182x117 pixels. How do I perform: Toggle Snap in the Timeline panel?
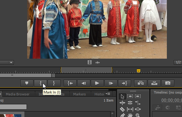pos(167,108)
